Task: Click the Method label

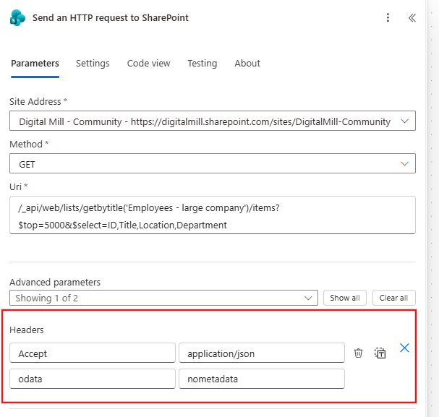Action: (26, 145)
